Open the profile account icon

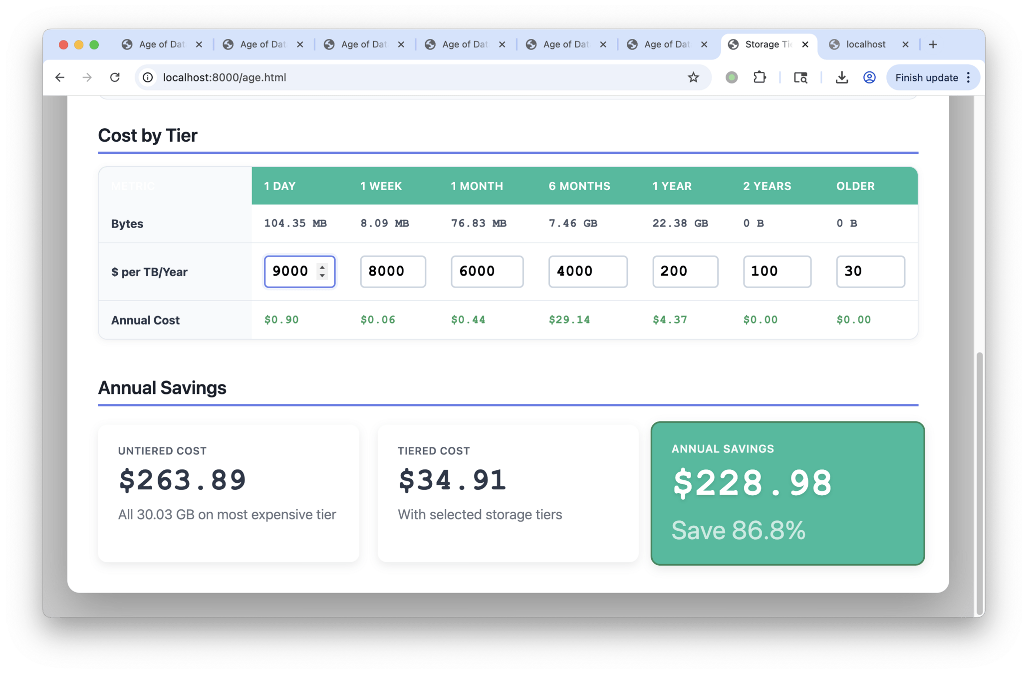point(869,77)
